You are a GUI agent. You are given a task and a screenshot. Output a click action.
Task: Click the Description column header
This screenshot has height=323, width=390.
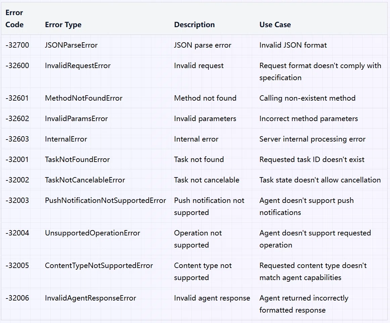tap(194, 24)
